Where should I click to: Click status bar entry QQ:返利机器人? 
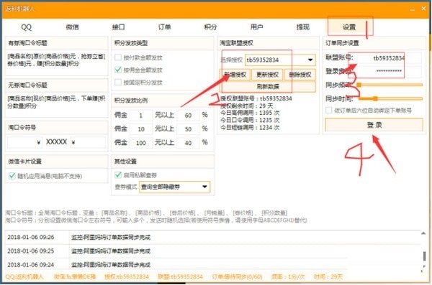[24, 276]
